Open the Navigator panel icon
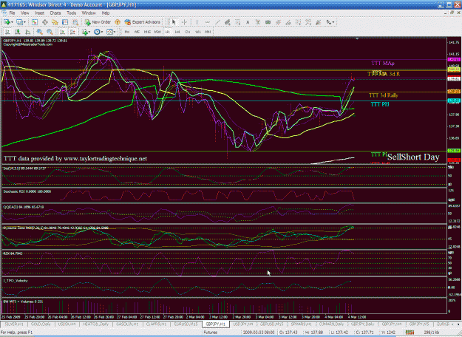The width and height of the screenshot is (462, 337). pos(55,22)
